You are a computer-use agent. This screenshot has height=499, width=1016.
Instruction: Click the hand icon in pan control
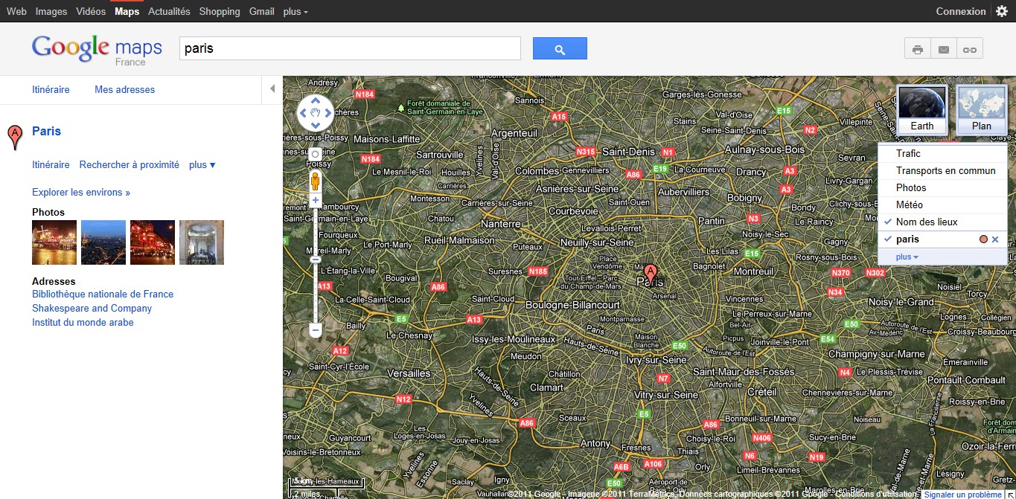316,113
